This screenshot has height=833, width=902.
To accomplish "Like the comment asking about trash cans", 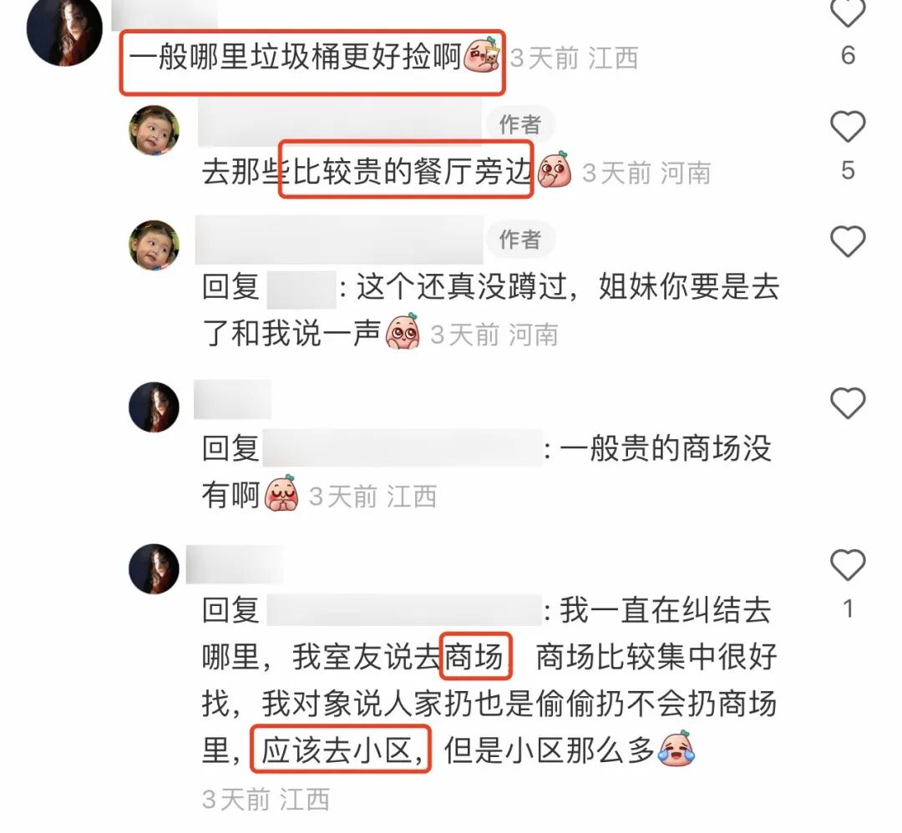I will (848, 12).
